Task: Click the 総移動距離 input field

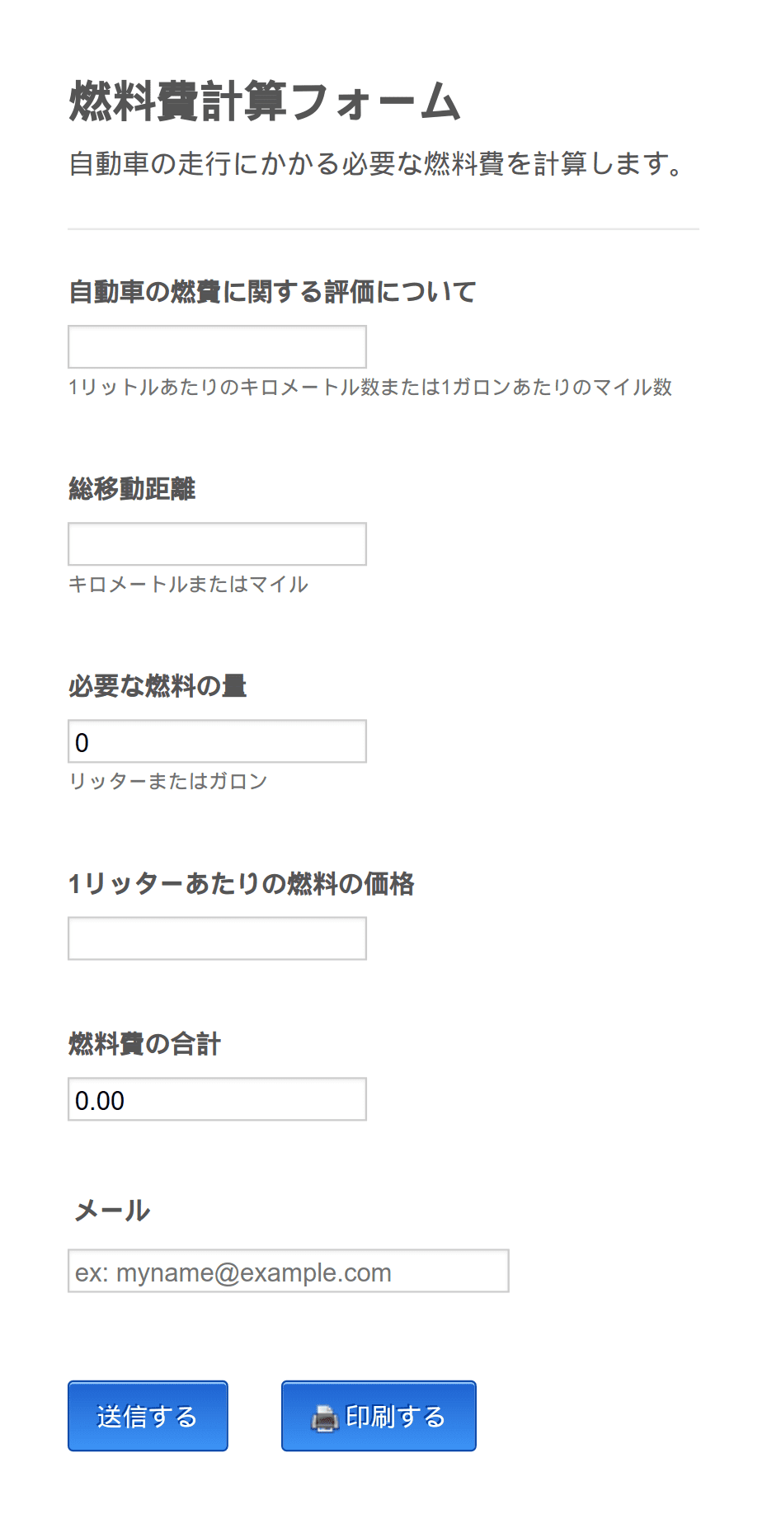Action: pyautogui.click(x=217, y=543)
